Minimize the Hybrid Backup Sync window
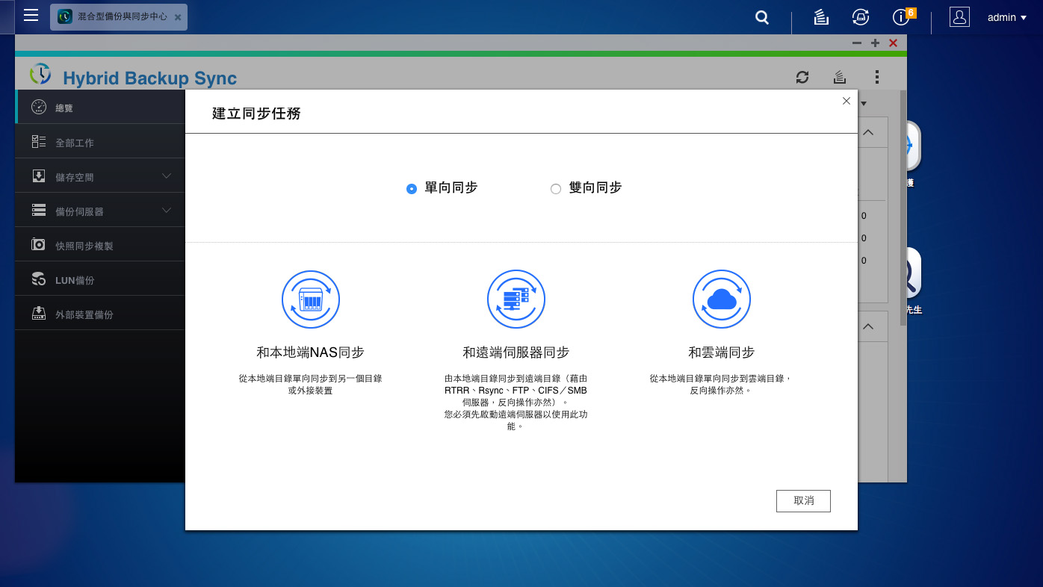Screen dimensions: 1043x587 click(x=857, y=43)
